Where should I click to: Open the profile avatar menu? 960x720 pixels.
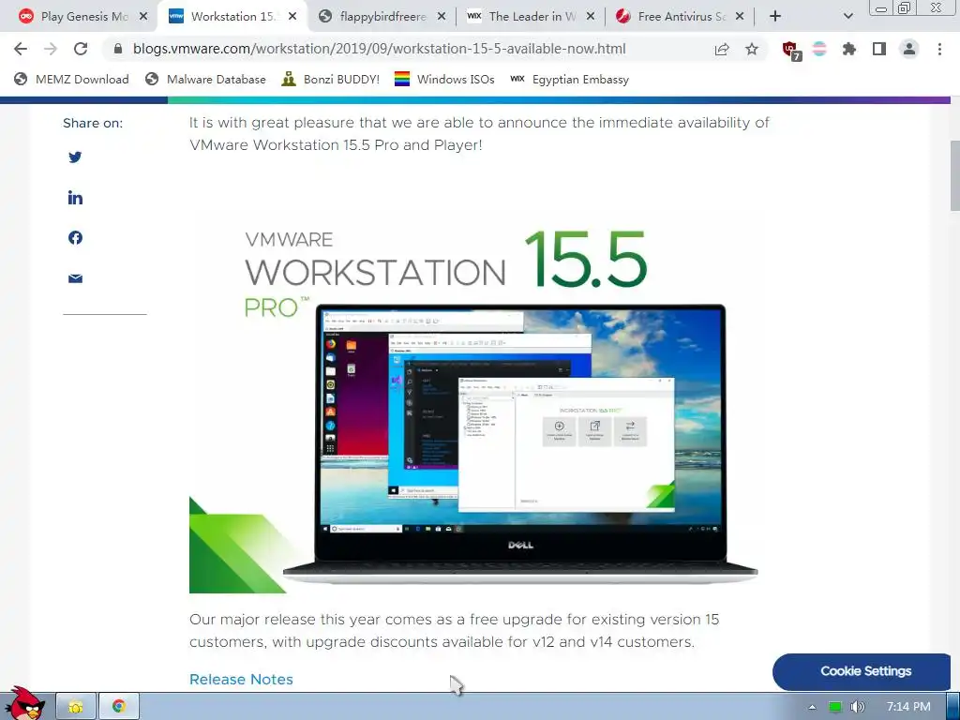point(909,49)
